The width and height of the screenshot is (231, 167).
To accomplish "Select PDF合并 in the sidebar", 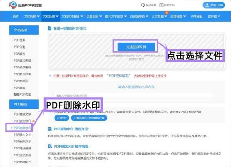I will tap(19, 40).
